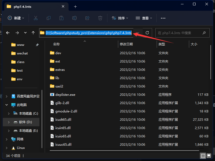Click the navigation pane scrollbar
215x161 pixels.
tap(42, 119)
